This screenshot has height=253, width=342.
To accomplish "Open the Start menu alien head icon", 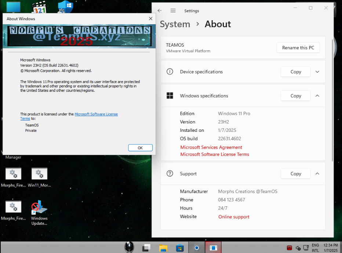I will tap(129, 247).
